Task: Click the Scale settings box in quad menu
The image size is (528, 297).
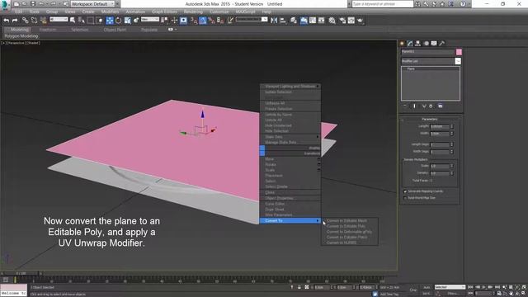Action: pyautogui.click(x=318, y=170)
